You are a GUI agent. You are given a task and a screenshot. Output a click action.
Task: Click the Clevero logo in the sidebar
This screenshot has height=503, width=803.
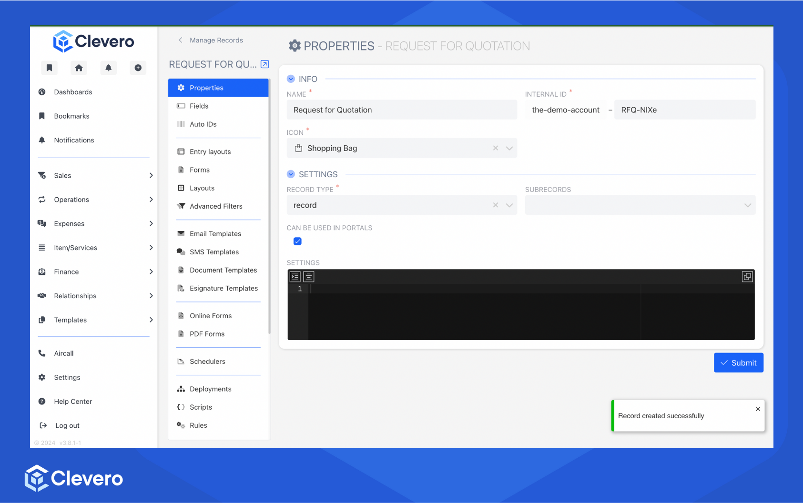pyautogui.click(x=93, y=41)
